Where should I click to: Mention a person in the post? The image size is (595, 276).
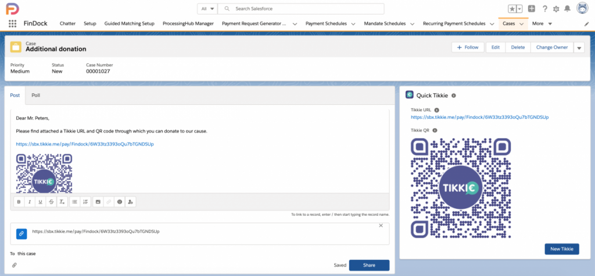point(131,202)
